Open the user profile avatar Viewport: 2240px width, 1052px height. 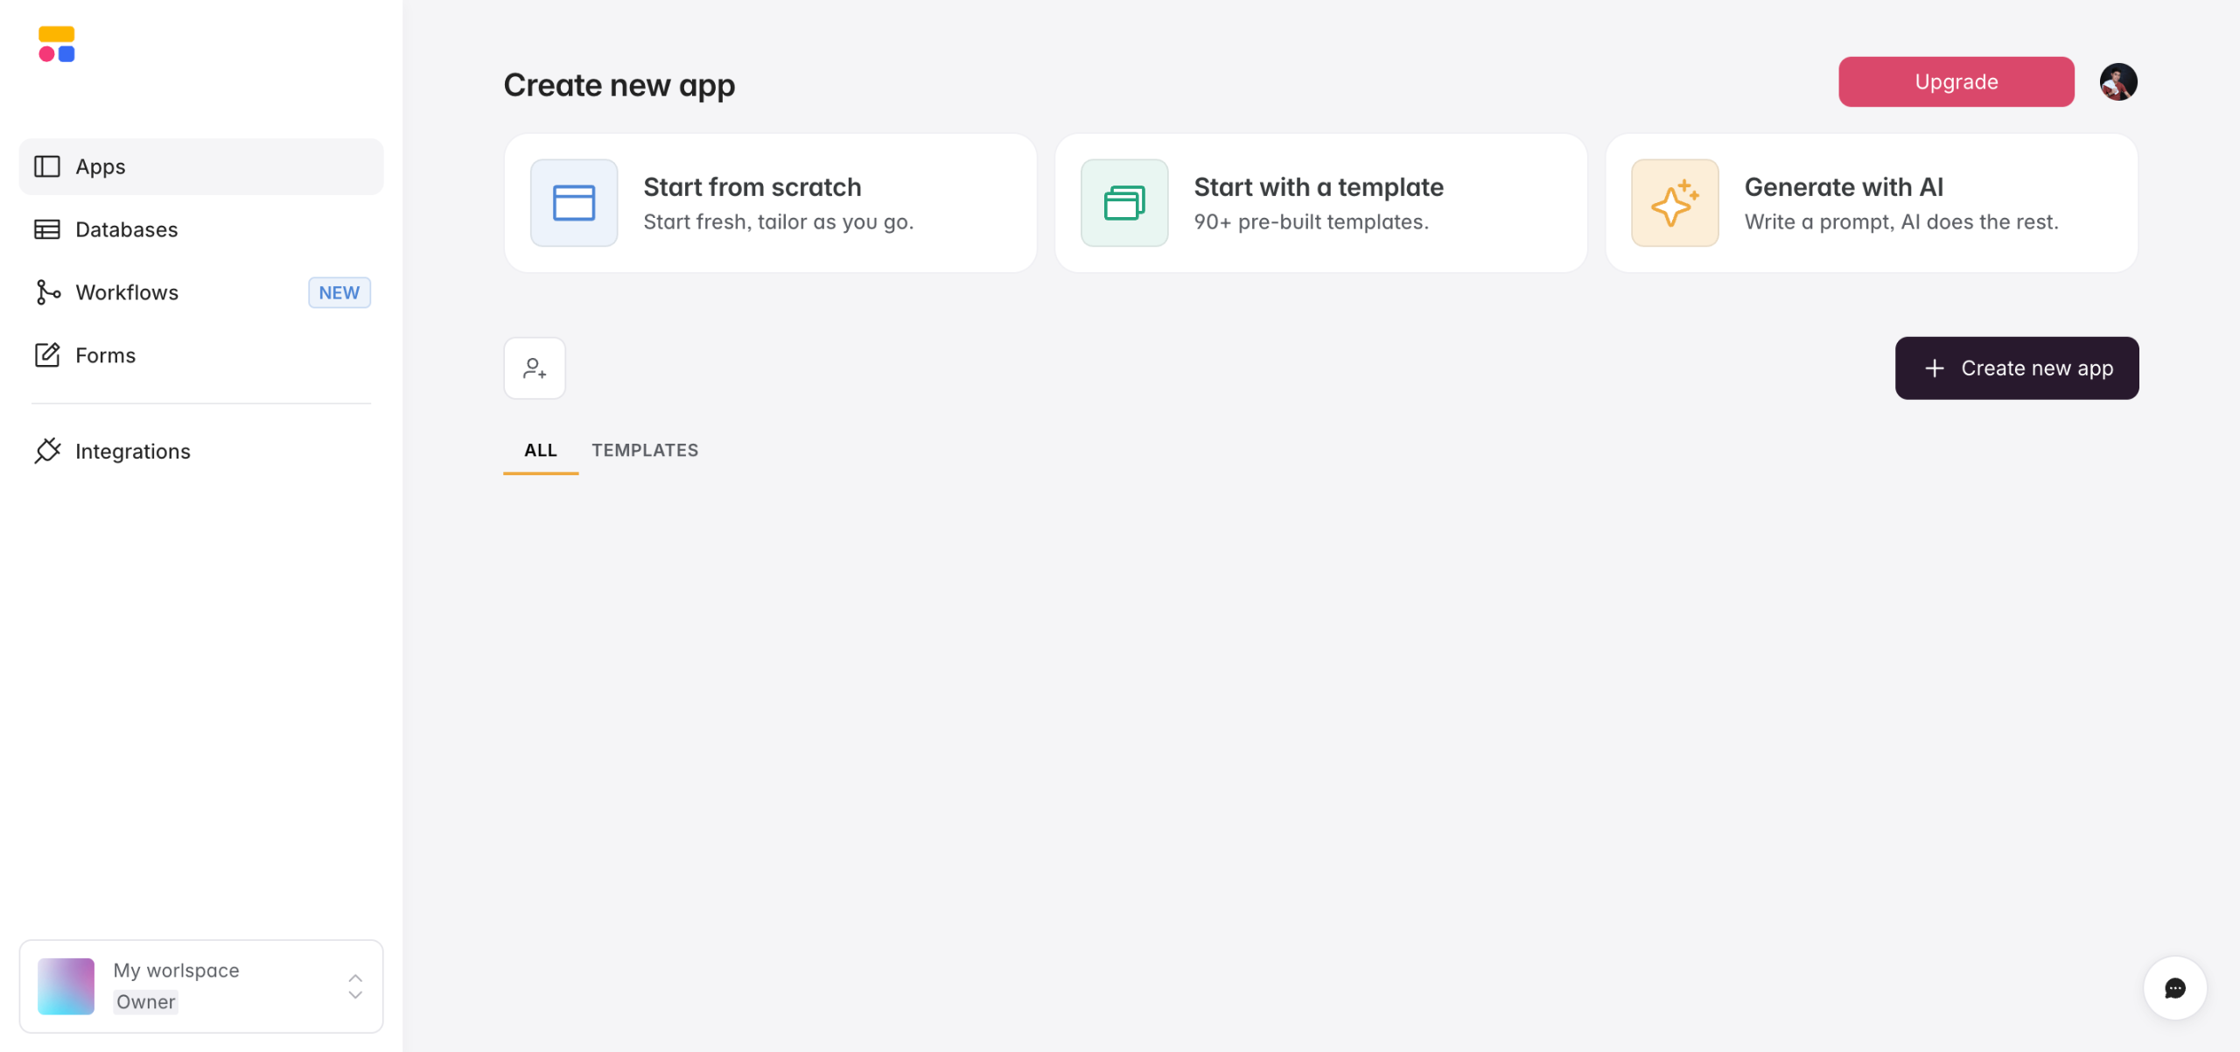2118,82
